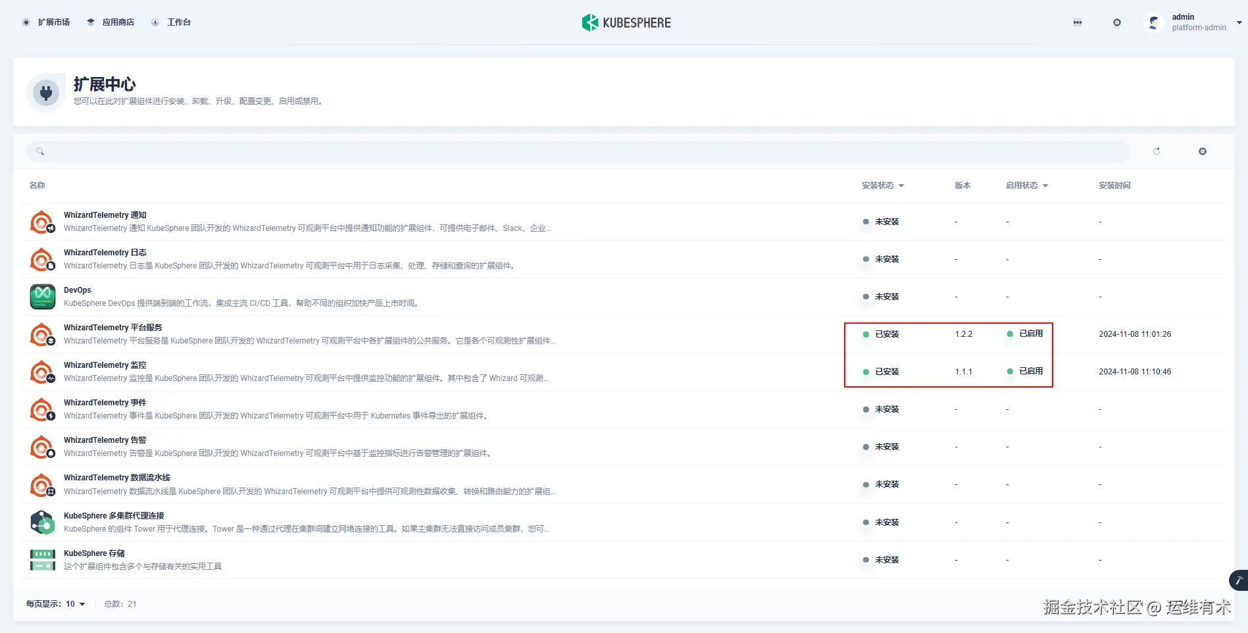Open the WhizardTelemetry 日志 extension
Viewport: 1248px width, 633px height.
(x=105, y=253)
